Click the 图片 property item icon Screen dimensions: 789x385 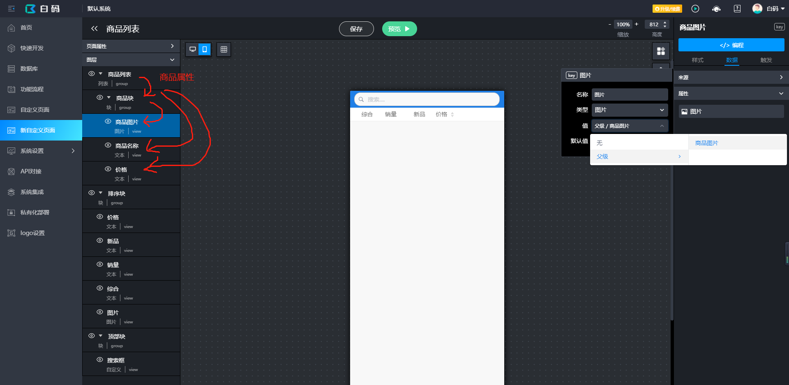pyautogui.click(x=684, y=111)
